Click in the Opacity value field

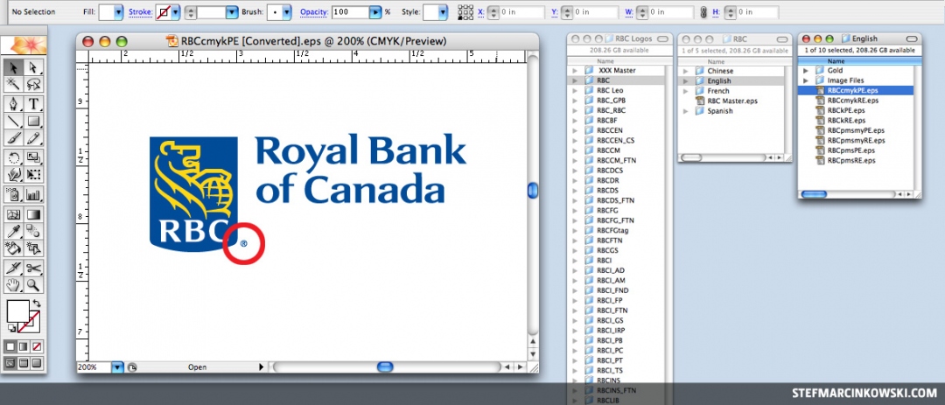coord(350,12)
